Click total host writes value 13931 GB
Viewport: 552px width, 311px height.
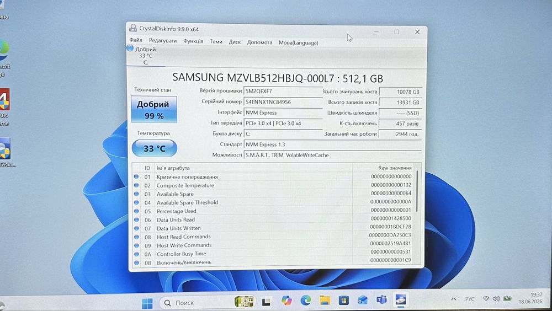(x=400, y=103)
